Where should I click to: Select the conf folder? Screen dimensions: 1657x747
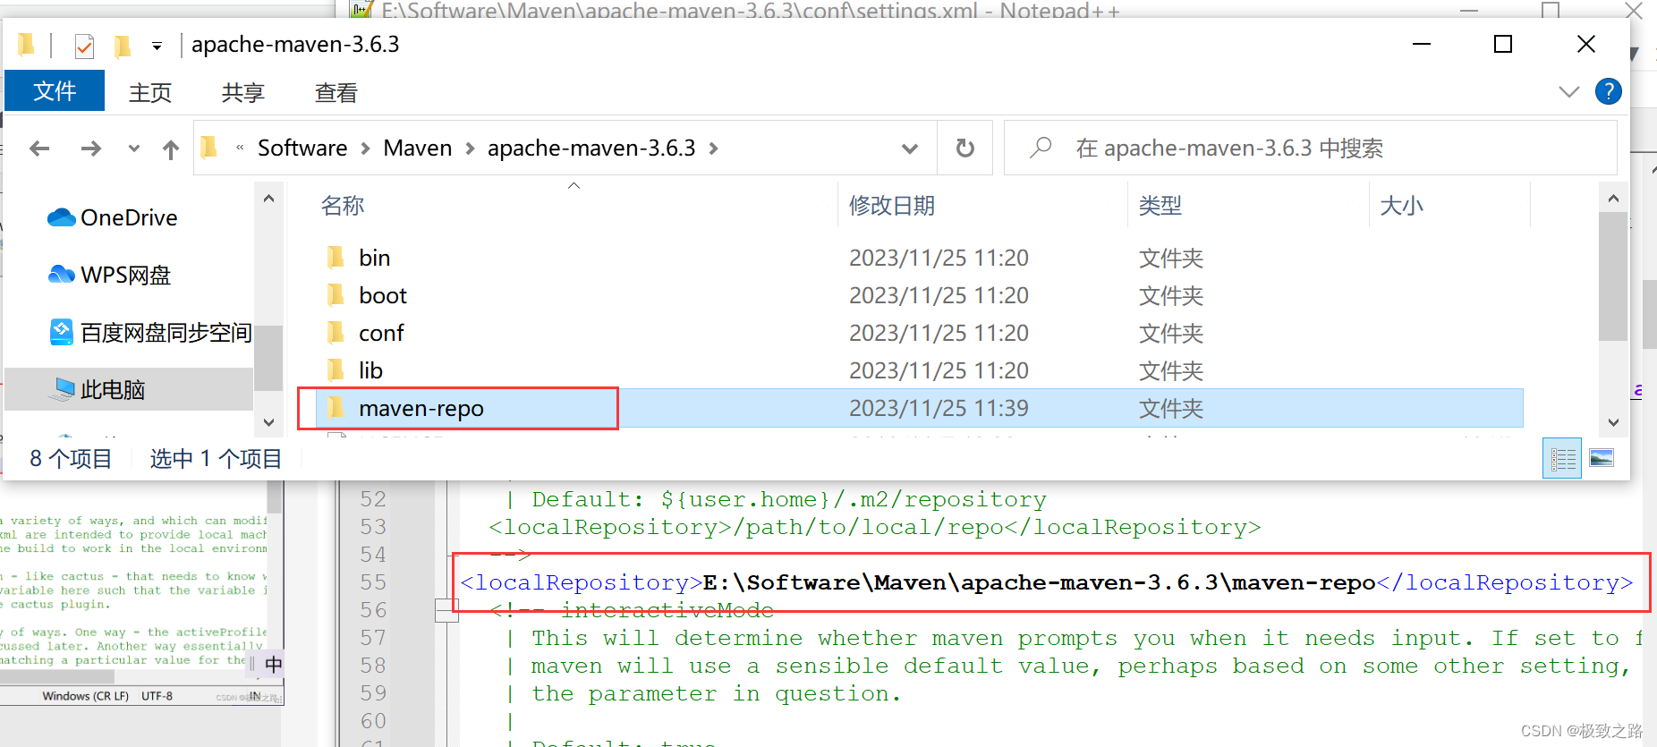pyautogui.click(x=920, y=333)
